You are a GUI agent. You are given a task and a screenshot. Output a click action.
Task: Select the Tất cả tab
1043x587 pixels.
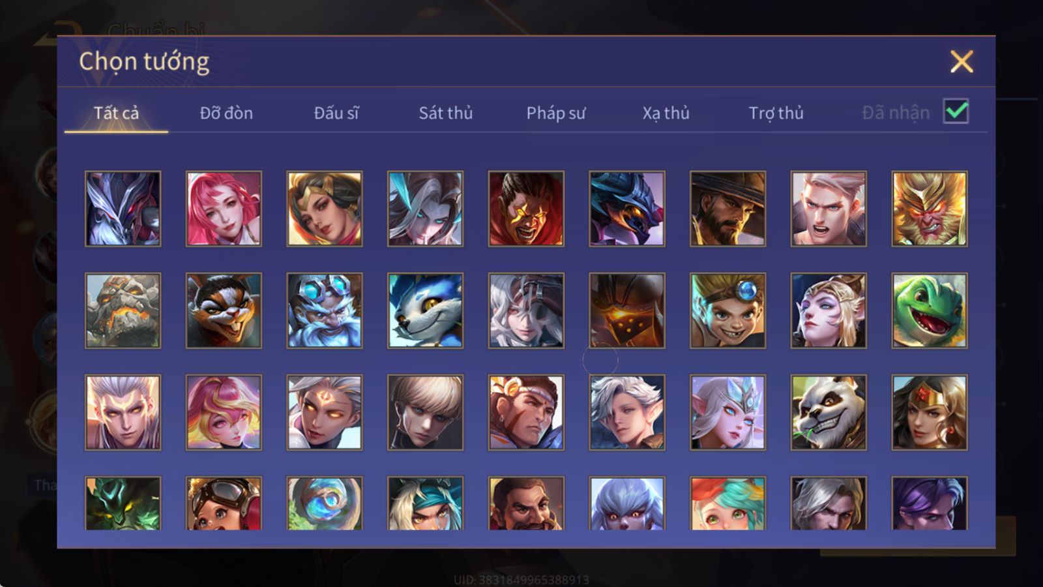click(x=116, y=113)
